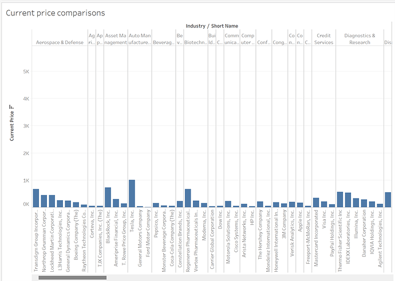Click the Transdigm Group bar

click(35, 198)
